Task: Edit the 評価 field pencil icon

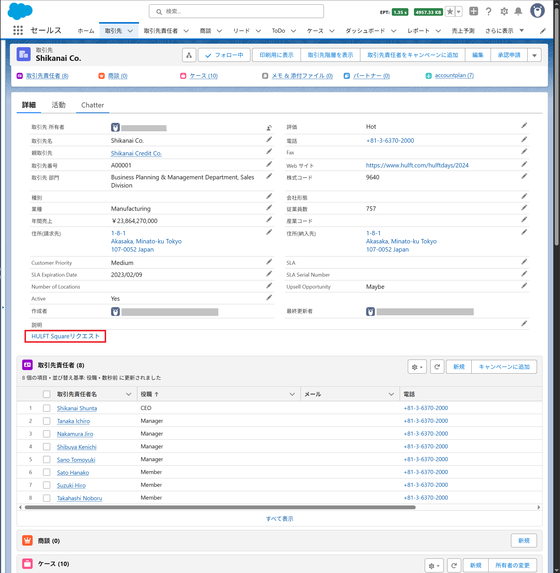Action: pos(524,126)
